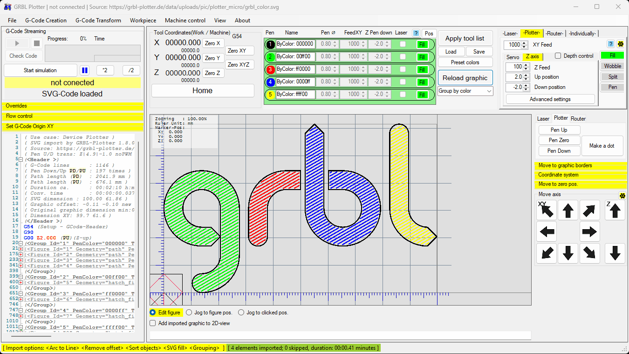Screen dimensions: 629x354
Task: Jog the XY axis up with arrow
Action: point(567,211)
